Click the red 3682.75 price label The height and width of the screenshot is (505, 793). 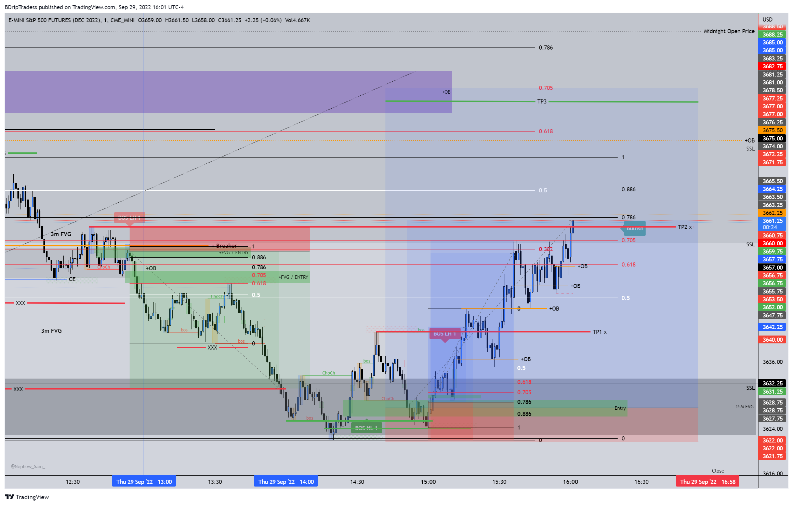[772, 66]
